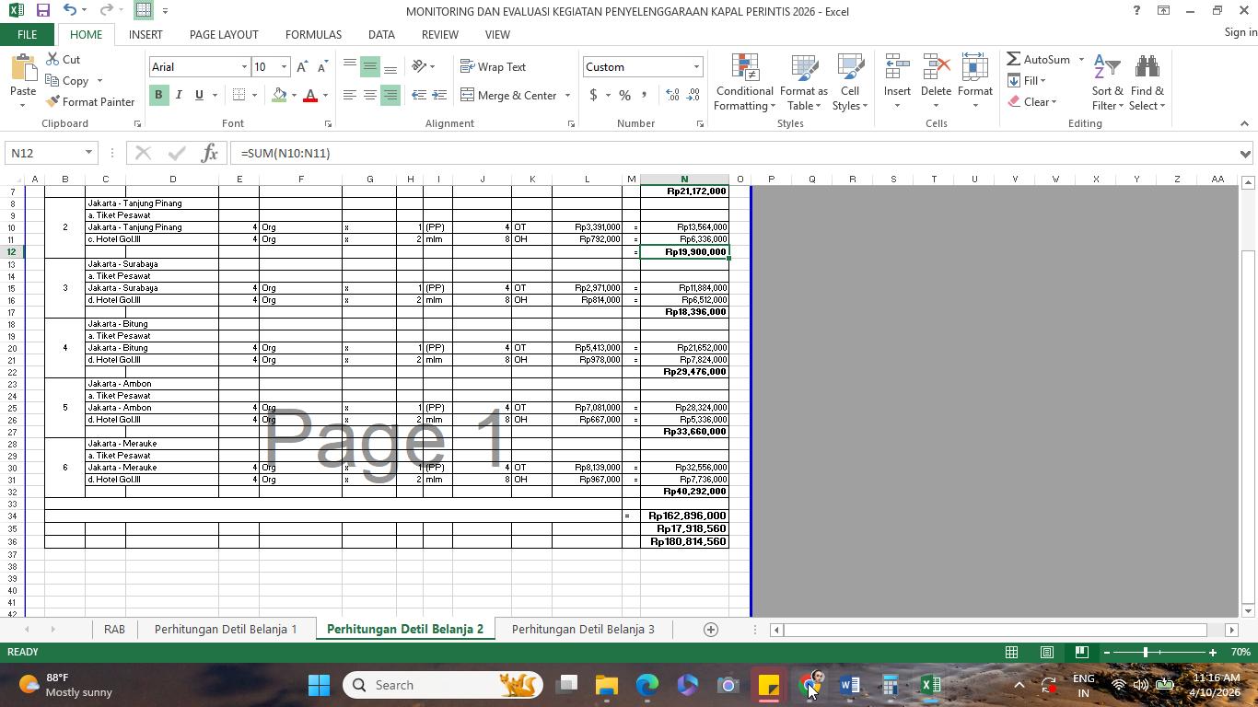This screenshot has width=1258, height=707.
Task: Click the formula bar input field
Action: (x=732, y=153)
